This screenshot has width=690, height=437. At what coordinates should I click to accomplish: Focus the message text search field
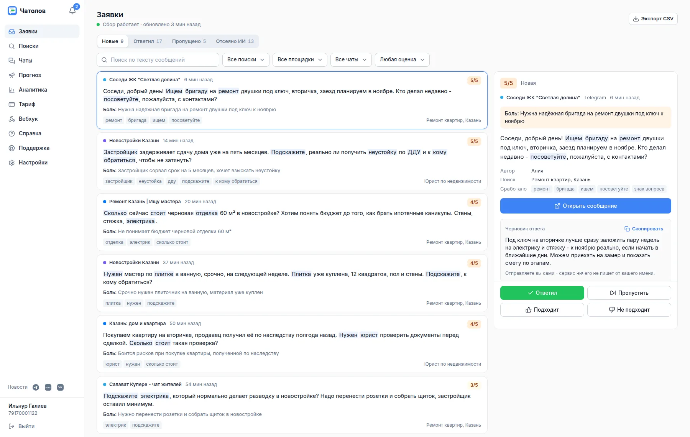[158, 60]
